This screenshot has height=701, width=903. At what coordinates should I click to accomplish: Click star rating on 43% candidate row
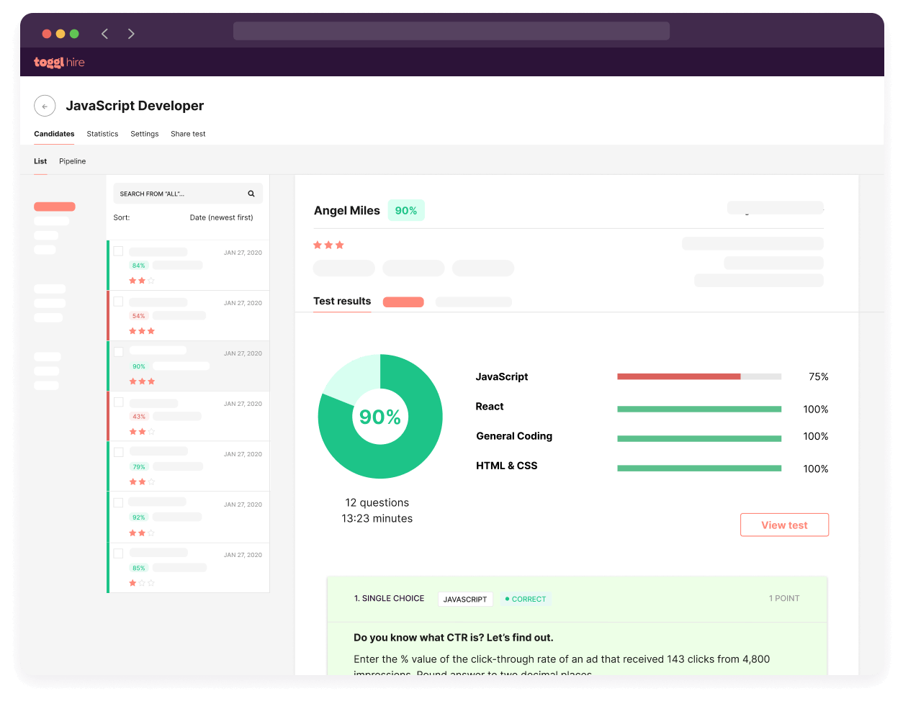point(142,432)
